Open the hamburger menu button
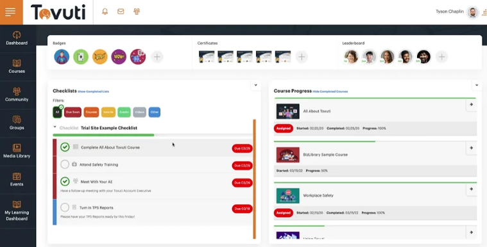The height and width of the screenshot is (247, 487). (x=11, y=12)
